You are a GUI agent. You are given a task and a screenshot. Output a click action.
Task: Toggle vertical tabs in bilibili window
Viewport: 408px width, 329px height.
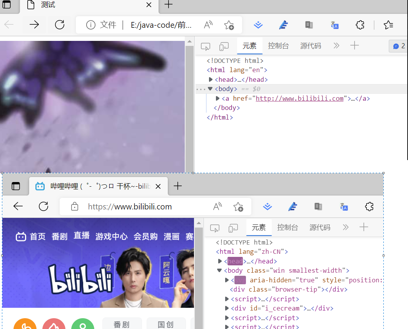coord(16,186)
